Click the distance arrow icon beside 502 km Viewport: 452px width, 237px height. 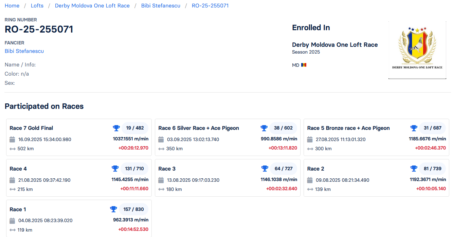coord(13,149)
